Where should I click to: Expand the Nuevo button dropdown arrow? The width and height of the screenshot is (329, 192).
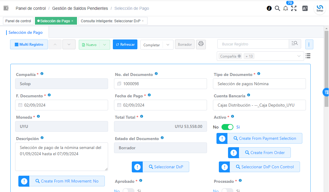[x=105, y=45]
